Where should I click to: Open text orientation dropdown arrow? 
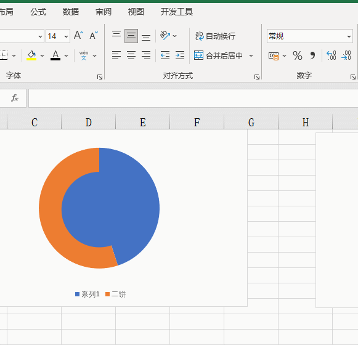click(174, 36)
